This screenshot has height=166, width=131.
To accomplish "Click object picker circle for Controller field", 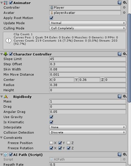I will pos(124,8).
